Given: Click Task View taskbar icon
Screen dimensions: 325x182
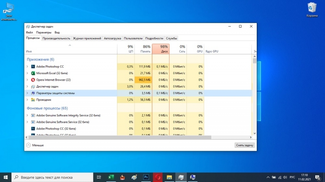Looking at the screenshot, I should (99, 177).
